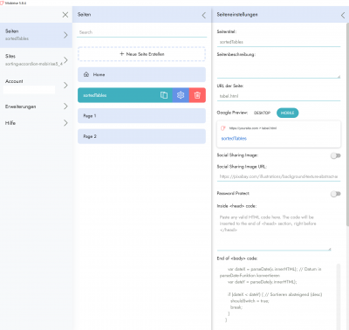
Task: Expand the chevron next to Account
Action: [65, 85]
